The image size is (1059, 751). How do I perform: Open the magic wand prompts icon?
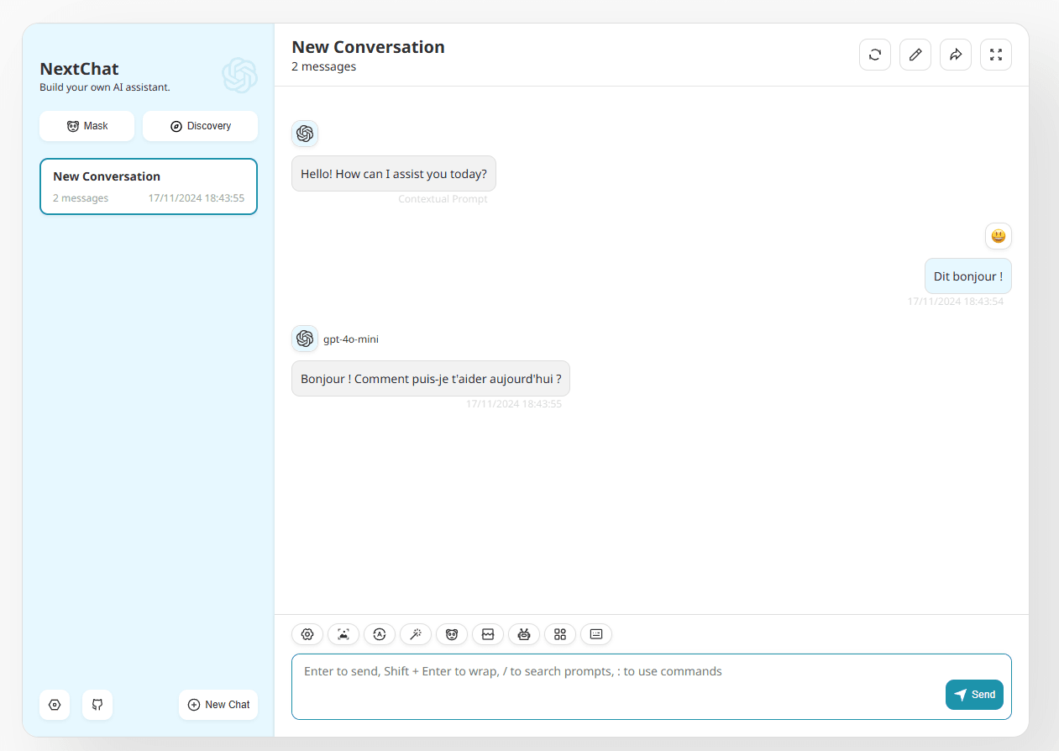click(416, 634)
